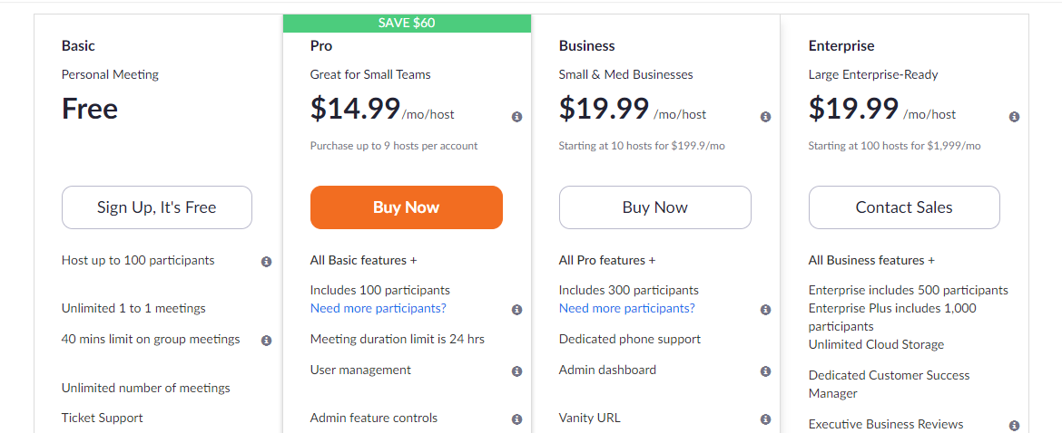Click info icon beside Pro $14.99 price
1062x433 pixels.
point(516,117)
